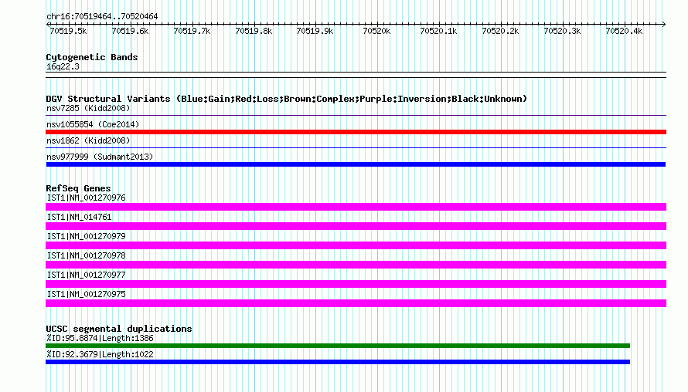Open transcript IST1|NM_001270975 label

[86, 294]
